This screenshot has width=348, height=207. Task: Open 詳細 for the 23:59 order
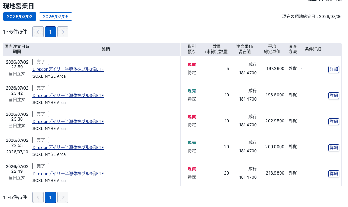[x=334, y=69]
